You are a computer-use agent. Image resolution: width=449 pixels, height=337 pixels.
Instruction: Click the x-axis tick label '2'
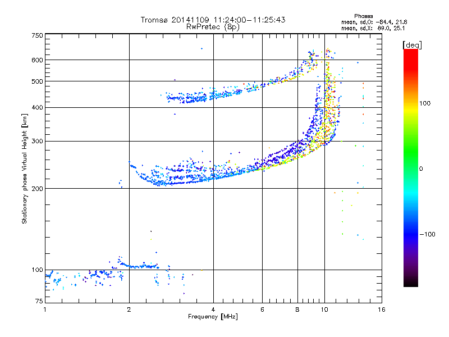coord(129,309)
